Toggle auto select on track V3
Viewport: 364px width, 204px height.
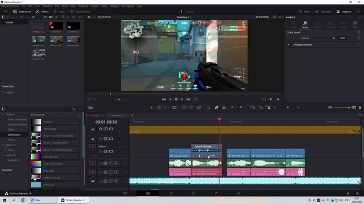[x=105, y=129]
